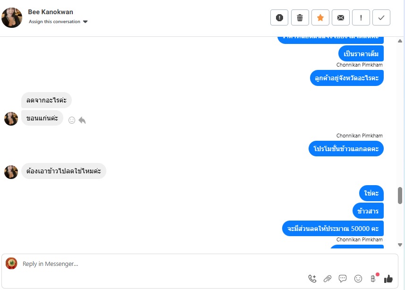Open baht payment request icon

point(373,279)
